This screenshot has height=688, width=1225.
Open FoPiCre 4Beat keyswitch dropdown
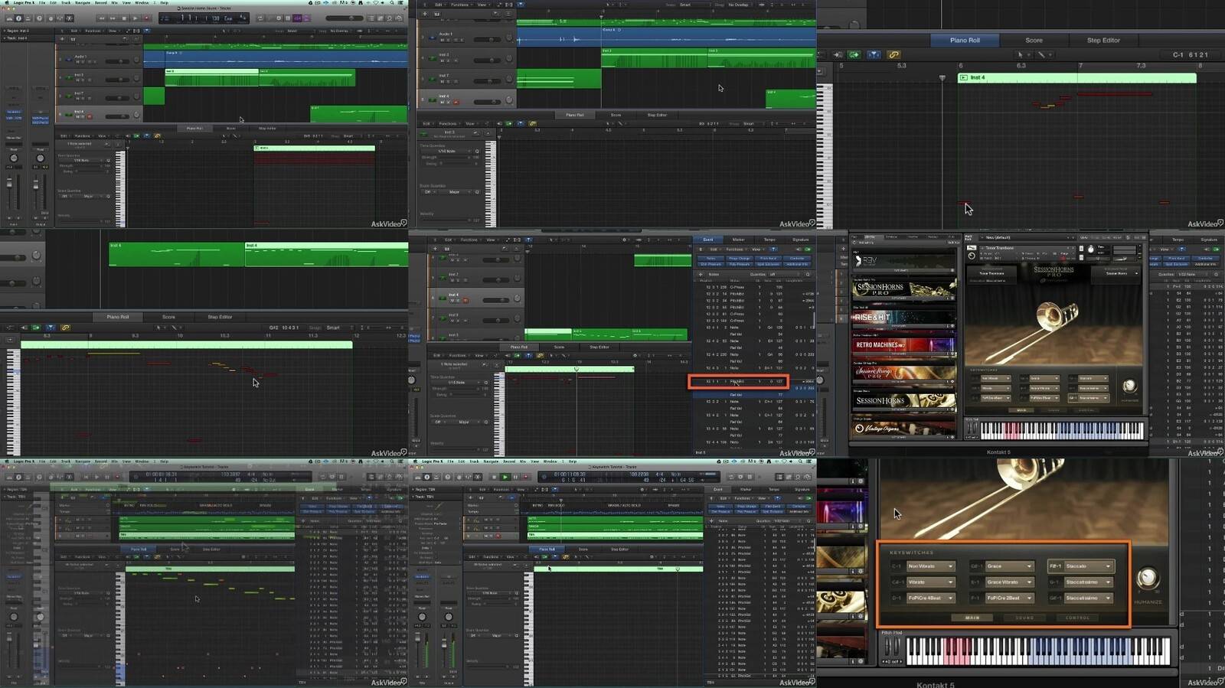click(930, 598)
